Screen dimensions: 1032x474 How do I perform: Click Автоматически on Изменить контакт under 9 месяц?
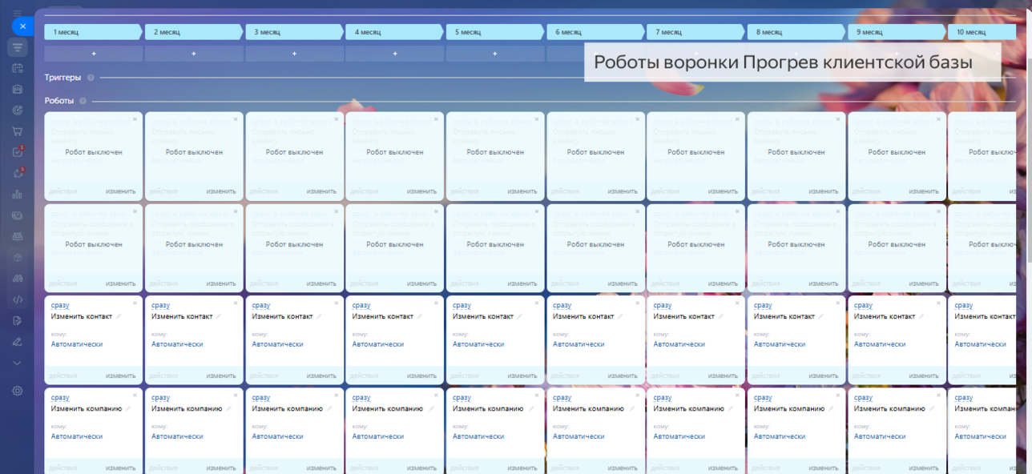[880, 344]
